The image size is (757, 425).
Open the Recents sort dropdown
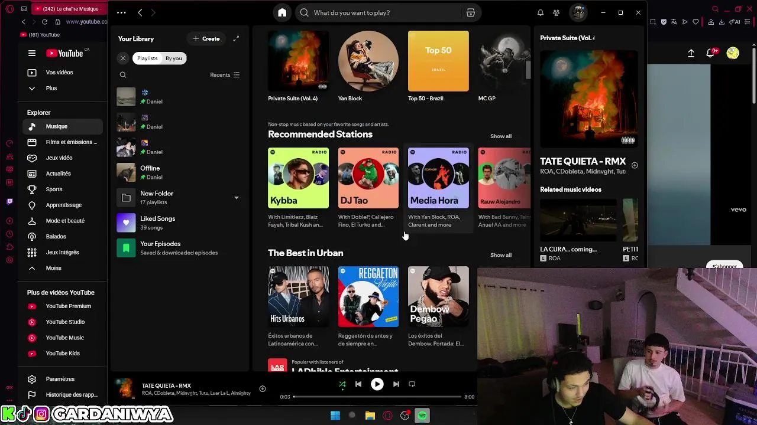click(x=225, y=75)
